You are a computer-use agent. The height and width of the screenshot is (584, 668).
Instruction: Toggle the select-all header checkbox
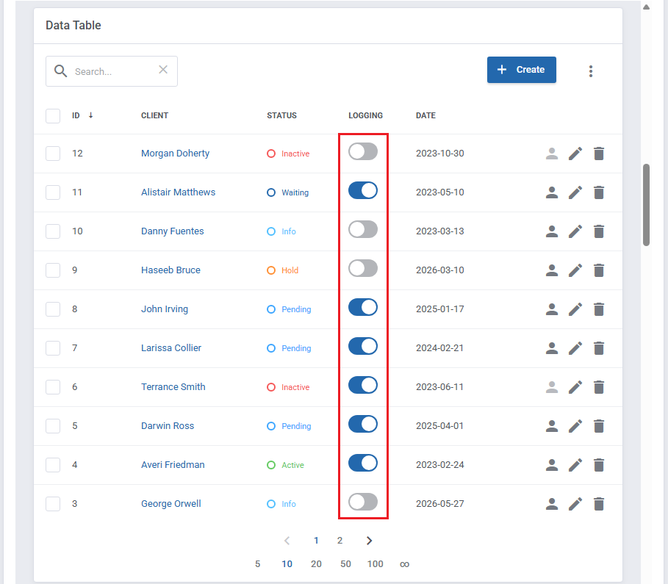coord(53,116)
